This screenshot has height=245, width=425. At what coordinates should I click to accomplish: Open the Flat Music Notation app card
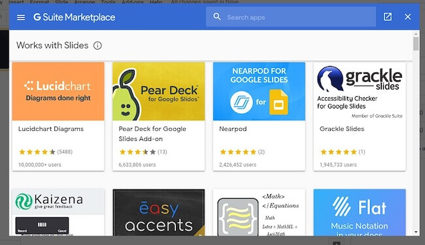(x=360, y=212)
